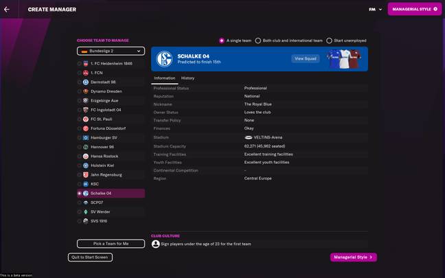Screen dimensions: 445x278
Task: Click the Schalke 04 kits image
Action: click(344, 59)
